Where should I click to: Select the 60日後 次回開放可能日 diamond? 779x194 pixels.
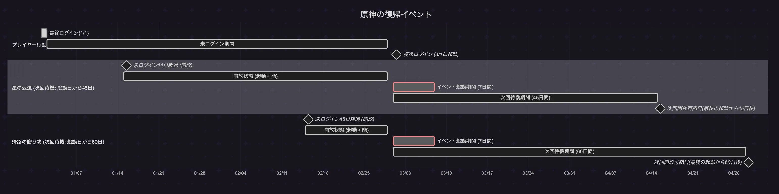click(x=748, y=162)
